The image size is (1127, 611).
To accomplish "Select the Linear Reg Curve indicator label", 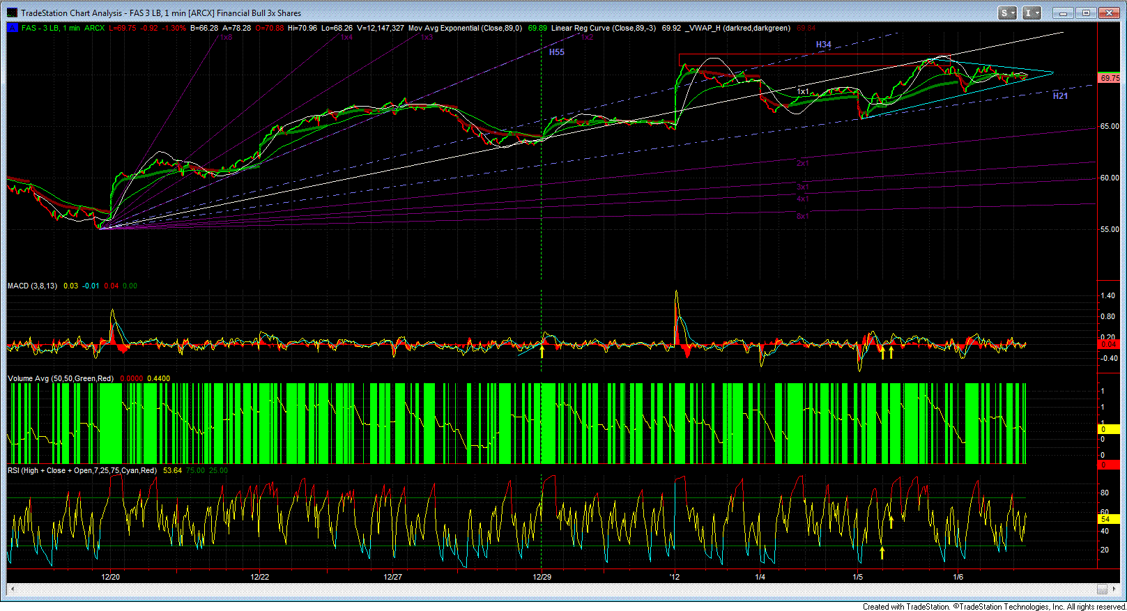I will (604, 28).
